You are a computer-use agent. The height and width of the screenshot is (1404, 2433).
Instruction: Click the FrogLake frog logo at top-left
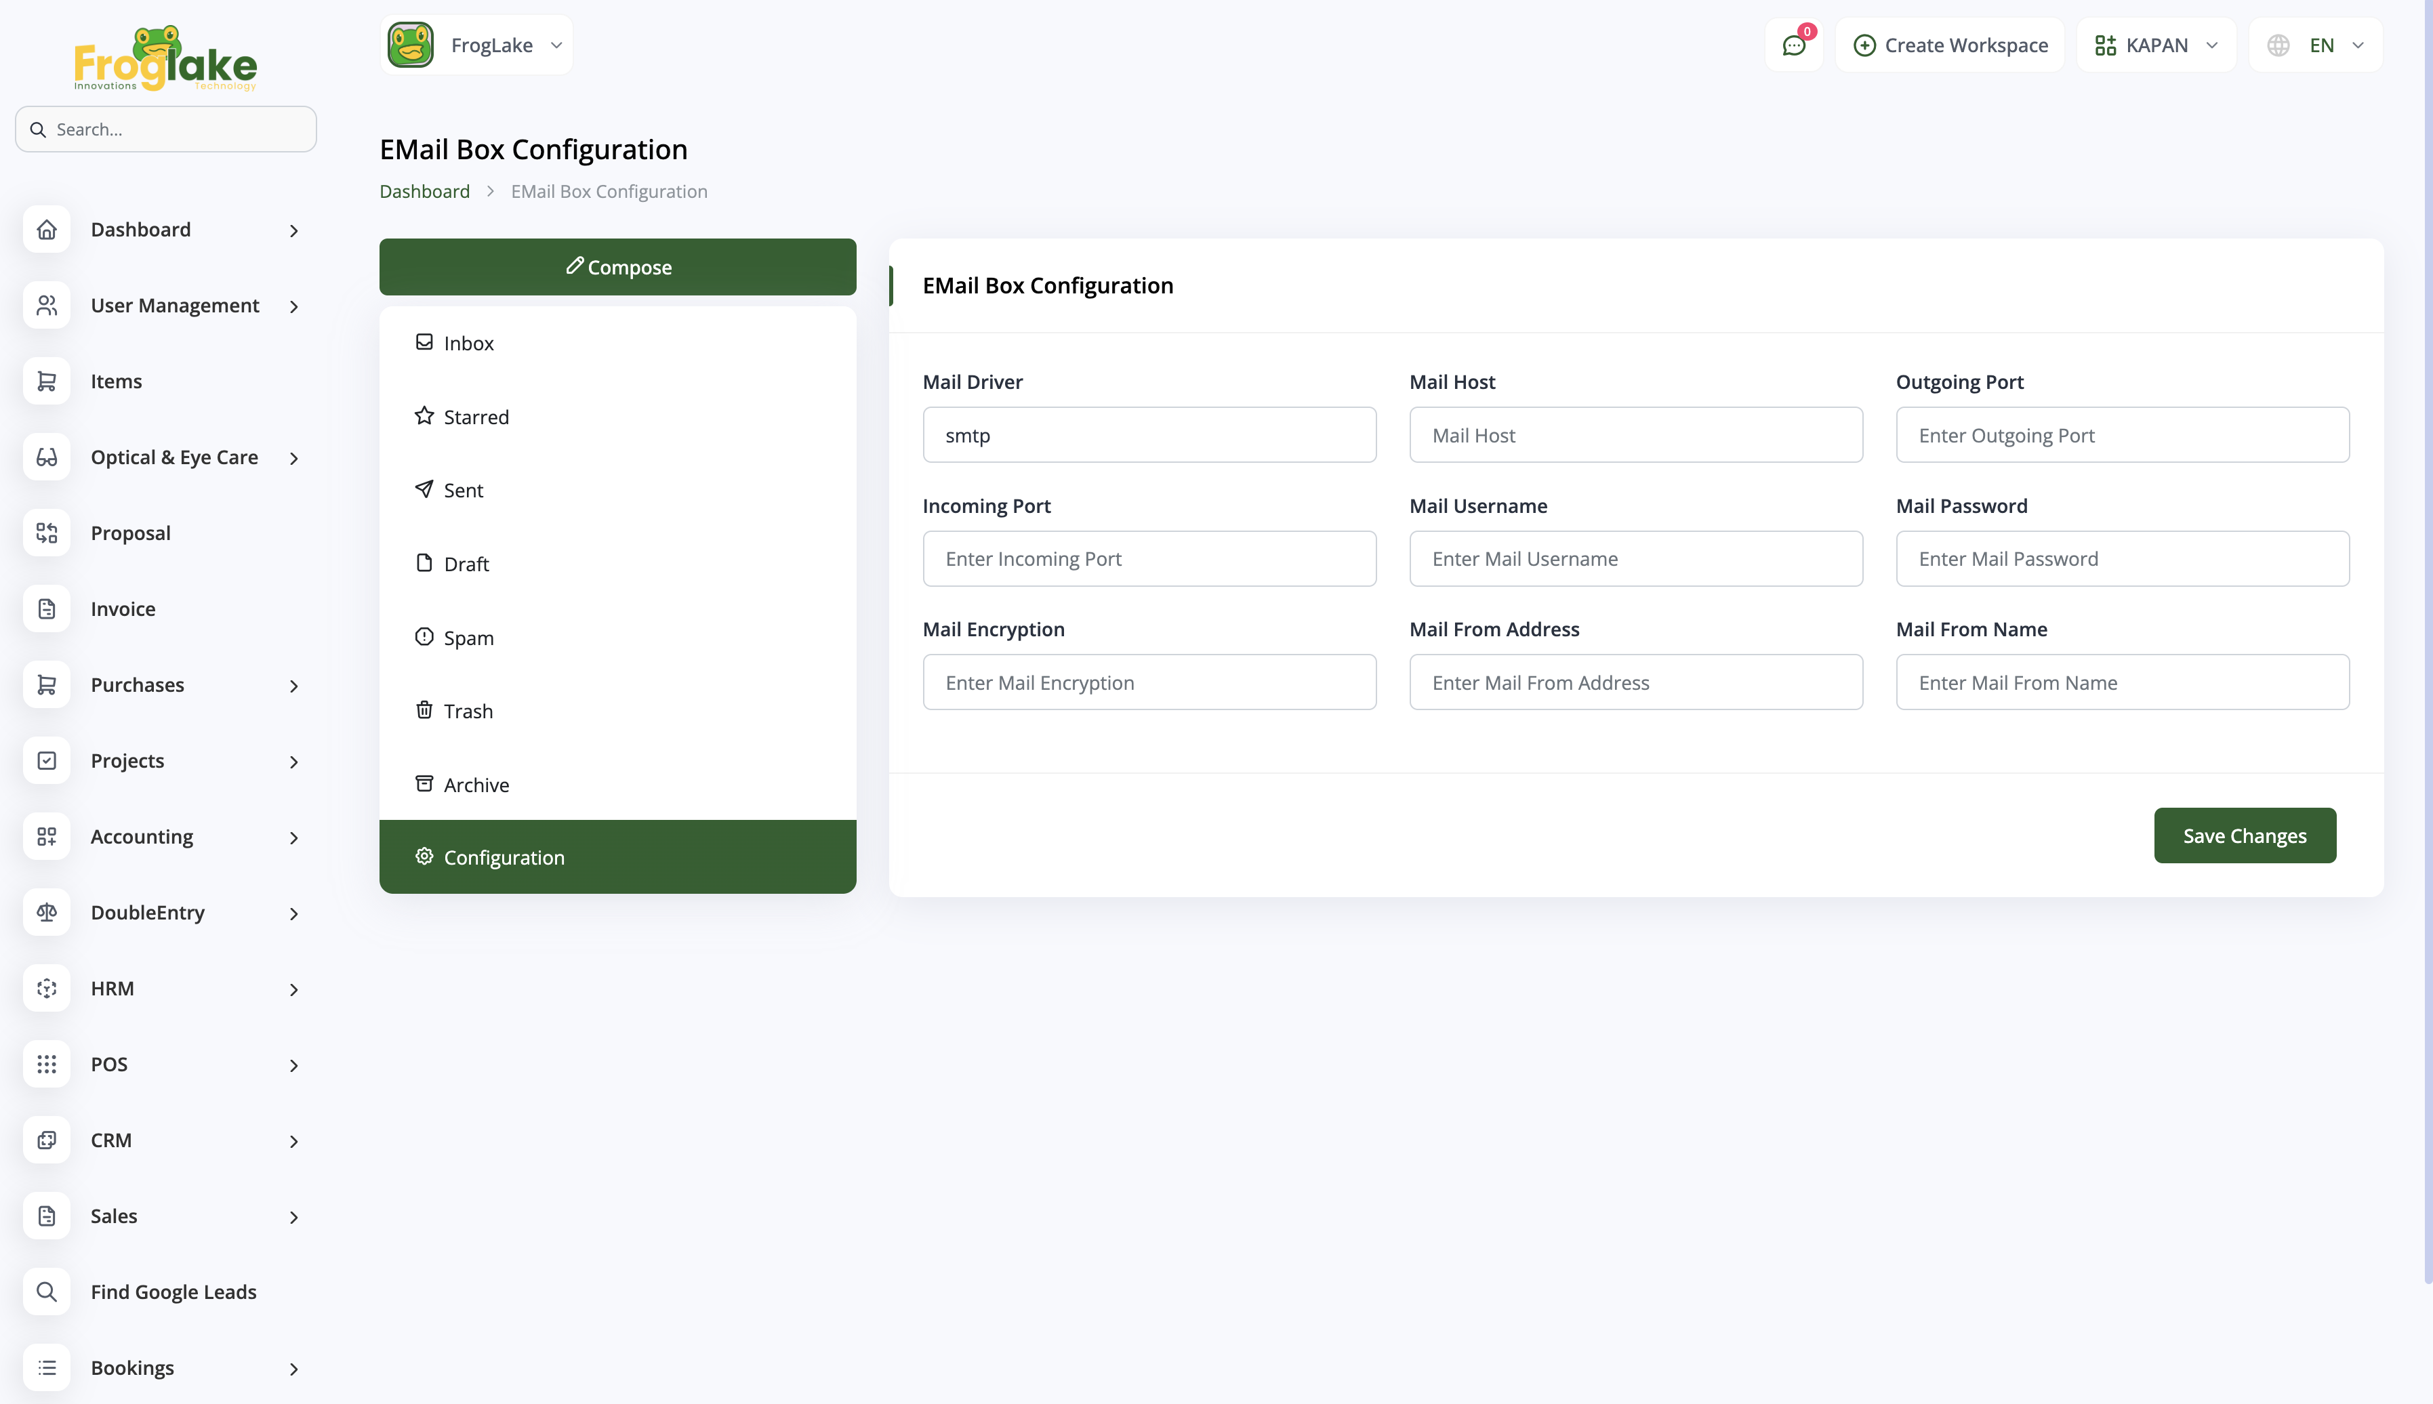click(x=165, y=58)
